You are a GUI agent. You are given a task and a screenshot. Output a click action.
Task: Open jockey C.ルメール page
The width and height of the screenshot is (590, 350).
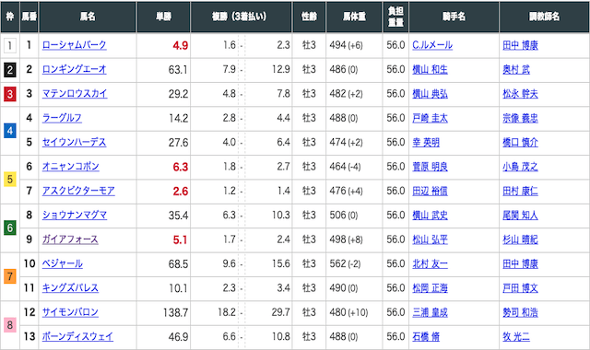click(432, 45)
